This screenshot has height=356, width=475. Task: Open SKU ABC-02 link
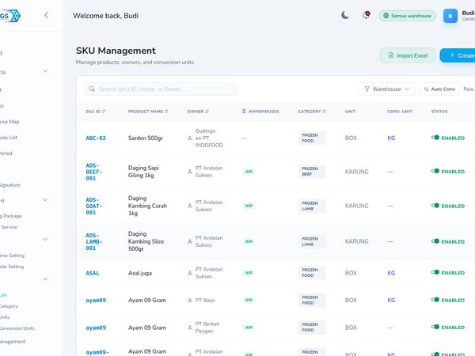tap(96, 138)
